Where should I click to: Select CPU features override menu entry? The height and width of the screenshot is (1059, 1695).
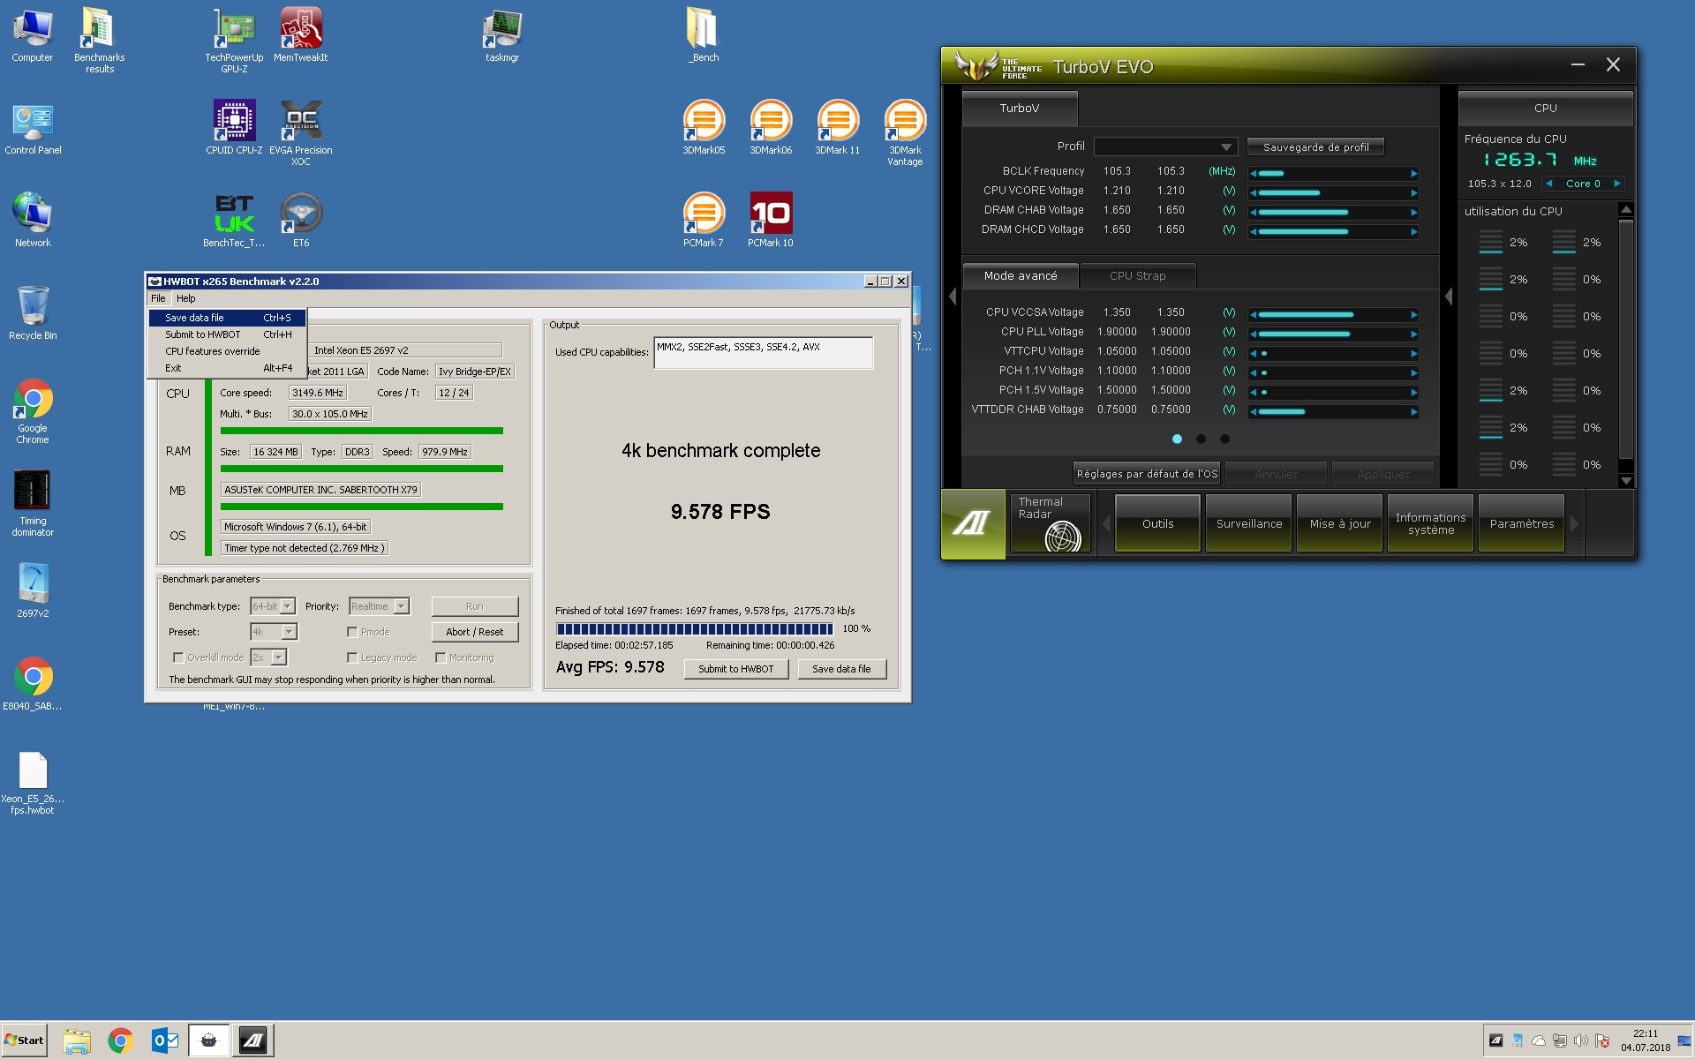[x=227, y=351]
